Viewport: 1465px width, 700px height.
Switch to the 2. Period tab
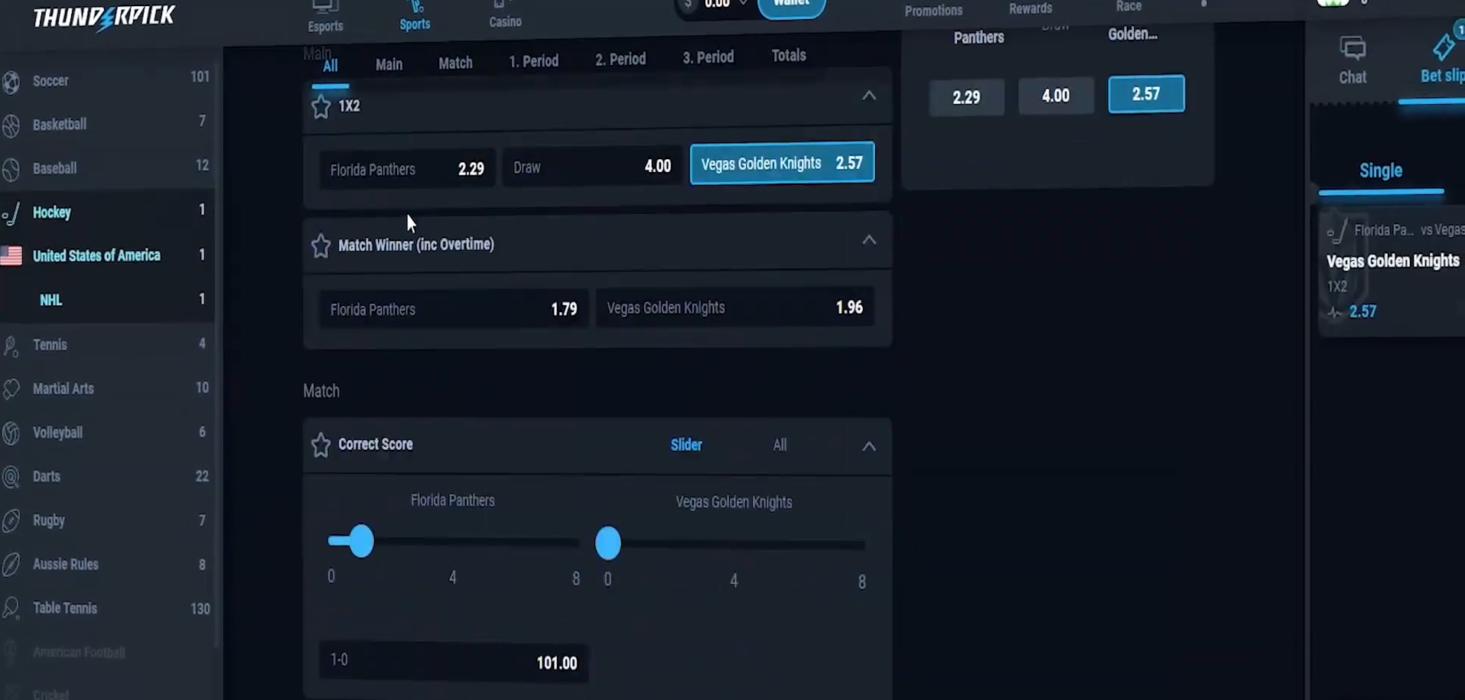tap(620, 59)
